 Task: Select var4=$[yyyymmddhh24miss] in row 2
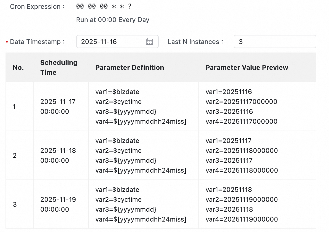point(141,170)
